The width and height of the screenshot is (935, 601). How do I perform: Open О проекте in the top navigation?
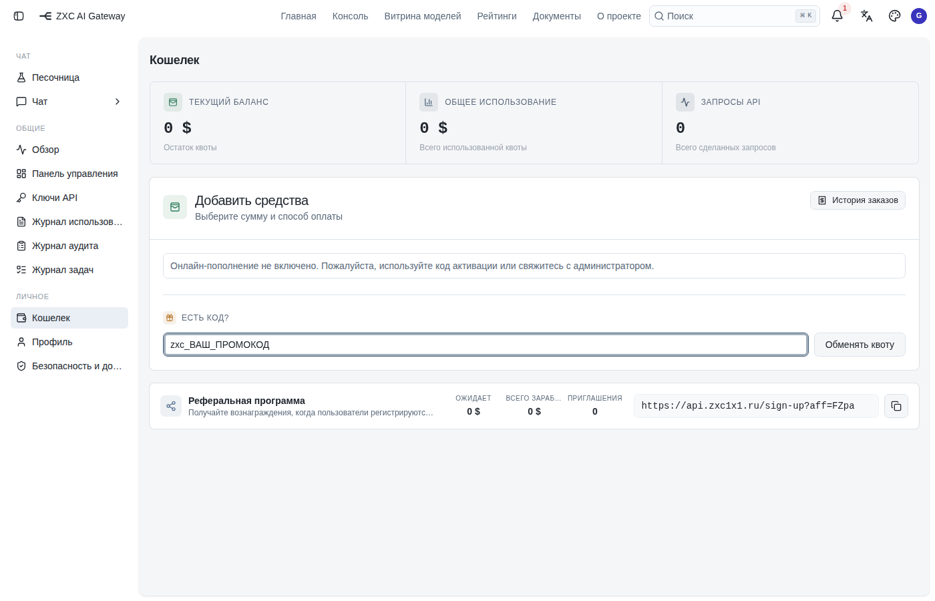click(x=619, y=16)
